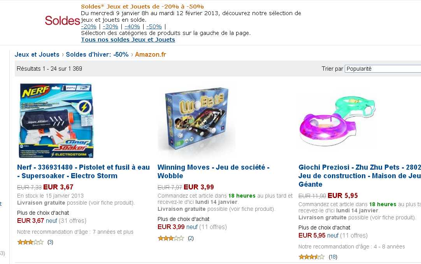Go to Jeux et Jouets breadcrumb
Image resolution: width=421 pixels, height=264 pixels.
click(x=37, y=54)
